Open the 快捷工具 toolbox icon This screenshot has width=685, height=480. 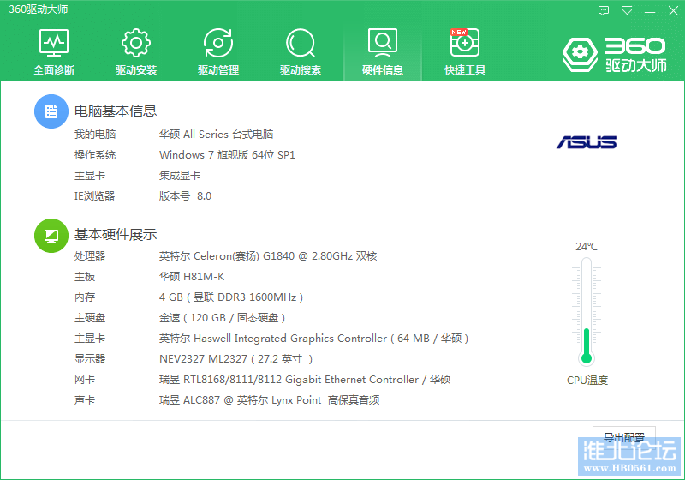tap(465, 43)
